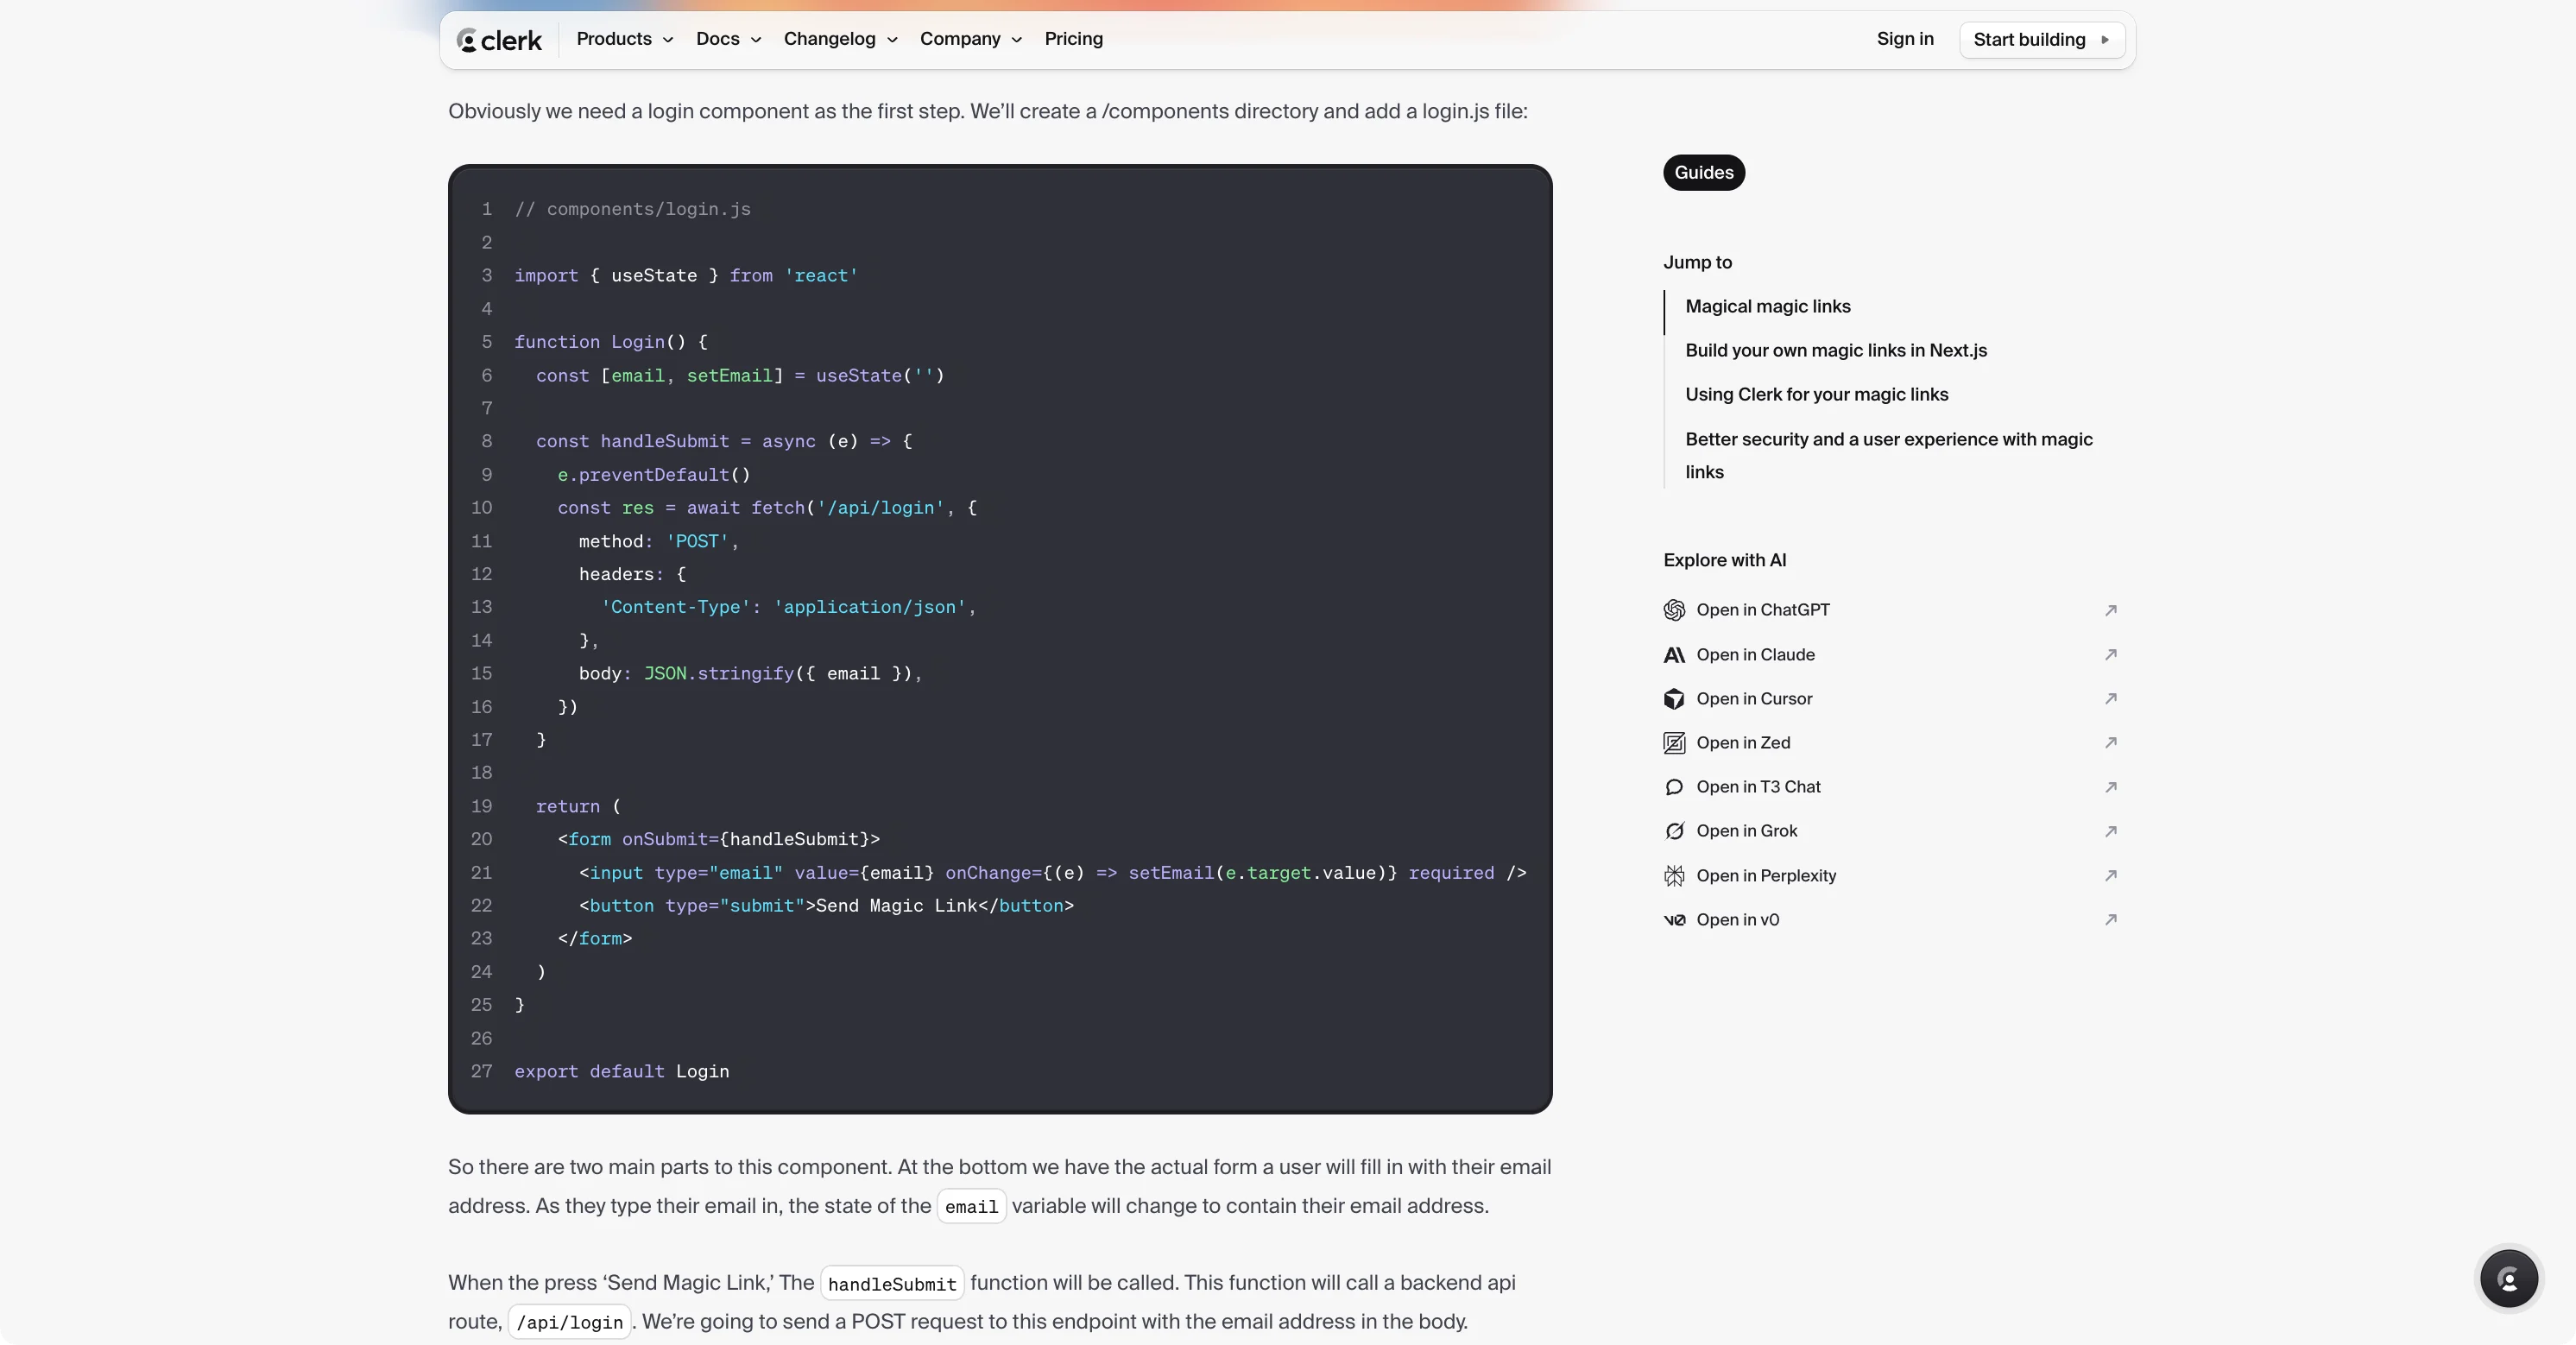Click the ChatGPT icon

click(1674, 610)
